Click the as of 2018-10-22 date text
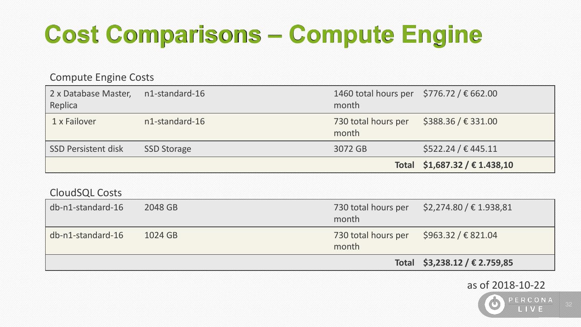The height and width of the screenshot is (327, 581). [506, 285]
